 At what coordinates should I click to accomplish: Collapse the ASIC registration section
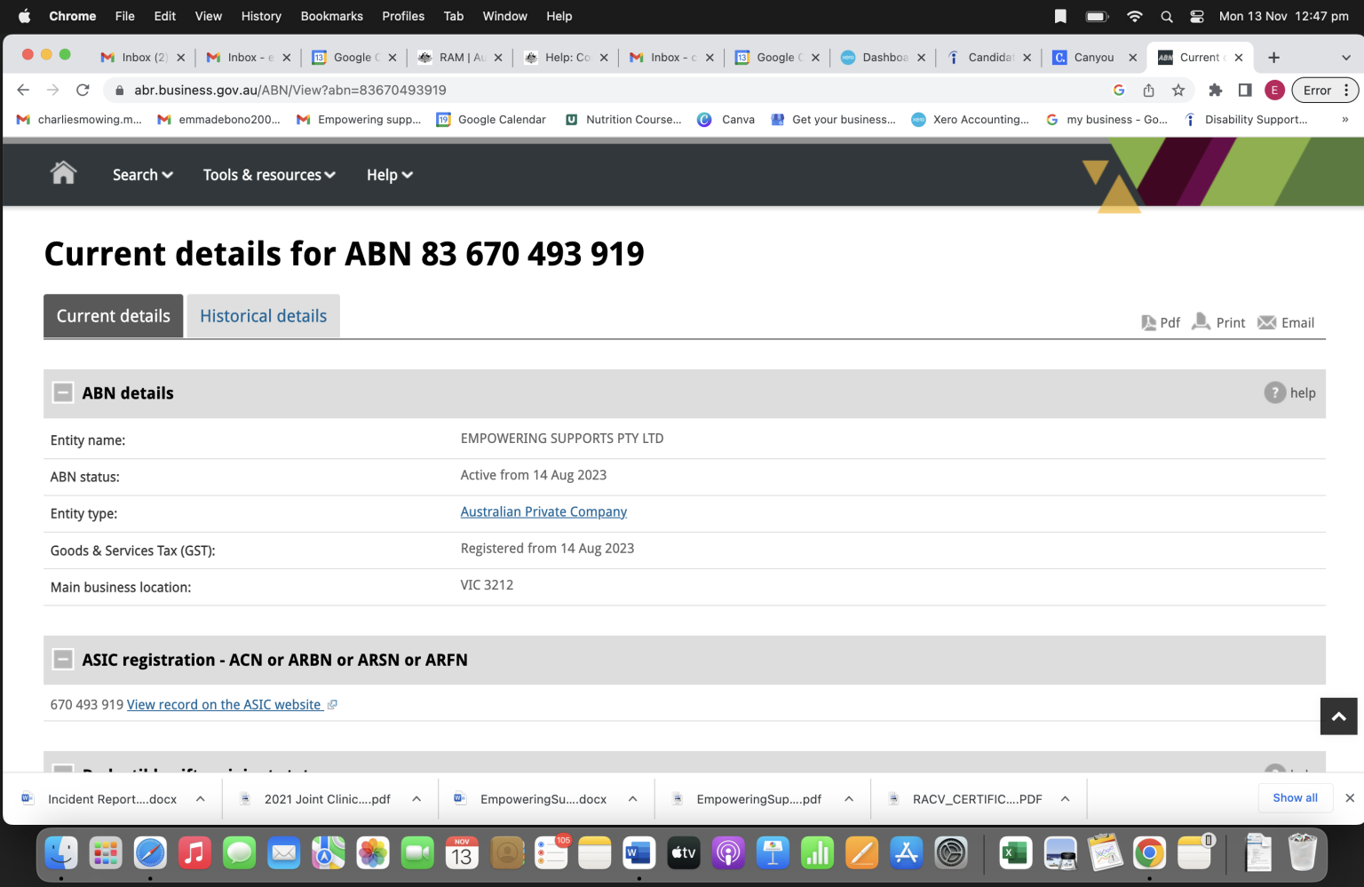(x=63, y=660)
